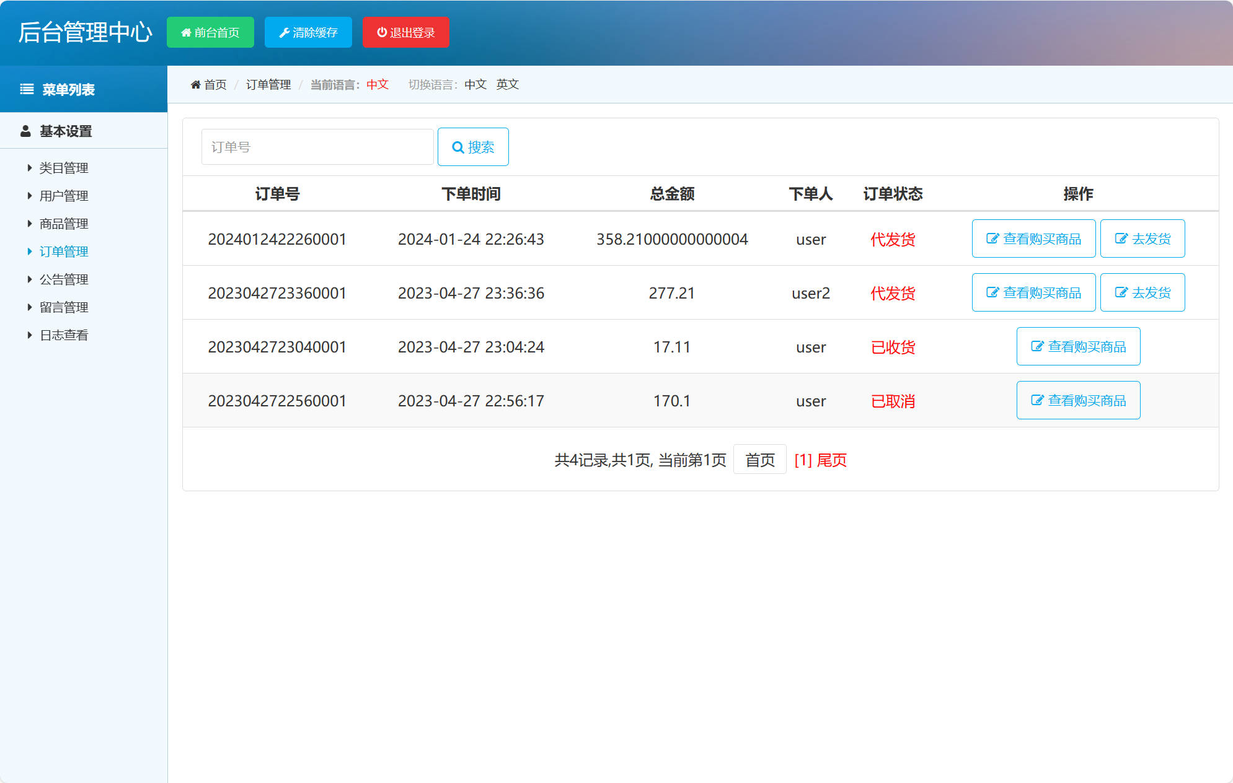Expand the 日志查看 sidebar item arrow
Screen dimensions: 1233x783
30,335
